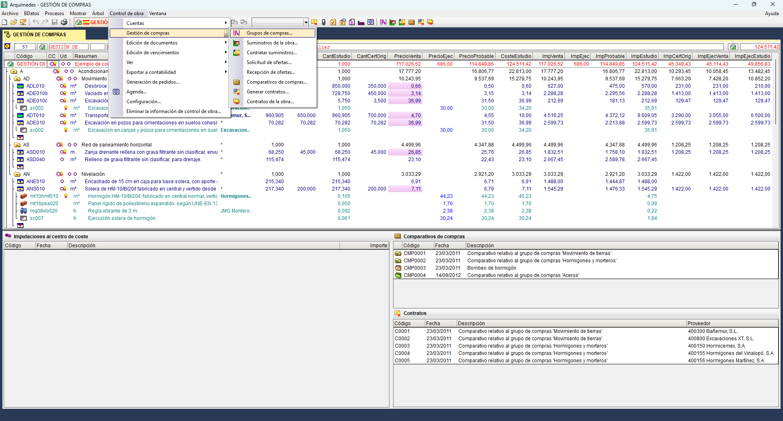
Task: Click the field showing number 57
Action: coord(25,47)
